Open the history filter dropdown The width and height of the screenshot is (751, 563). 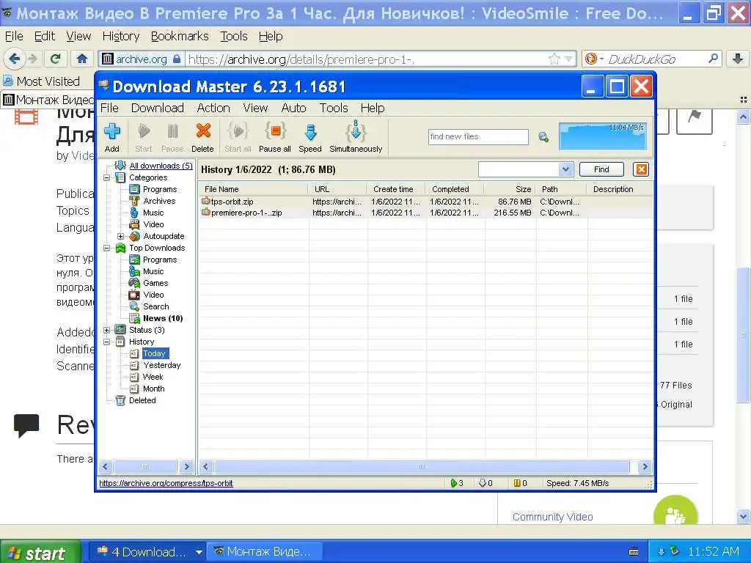(565, 169)
